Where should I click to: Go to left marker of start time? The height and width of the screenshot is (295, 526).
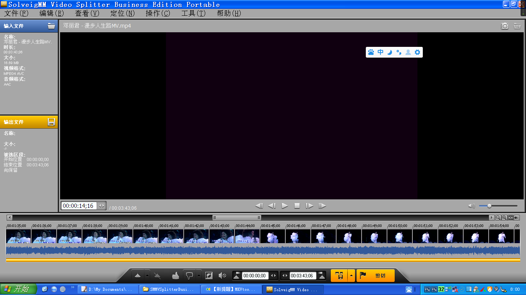point(237,275)
